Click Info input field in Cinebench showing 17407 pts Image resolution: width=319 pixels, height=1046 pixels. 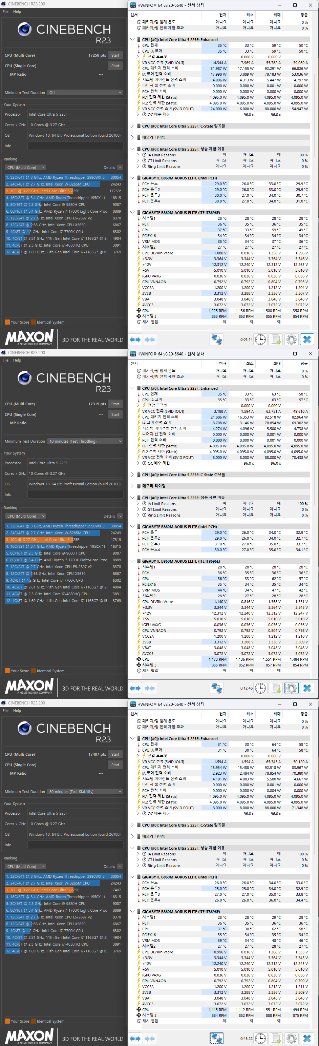[x=76, y=845]
